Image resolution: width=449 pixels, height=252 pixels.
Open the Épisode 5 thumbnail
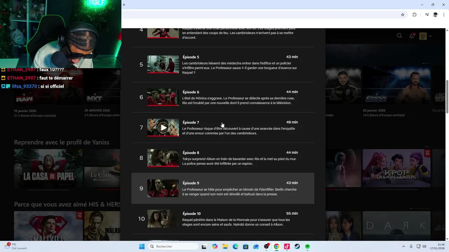tap(163, 64)
